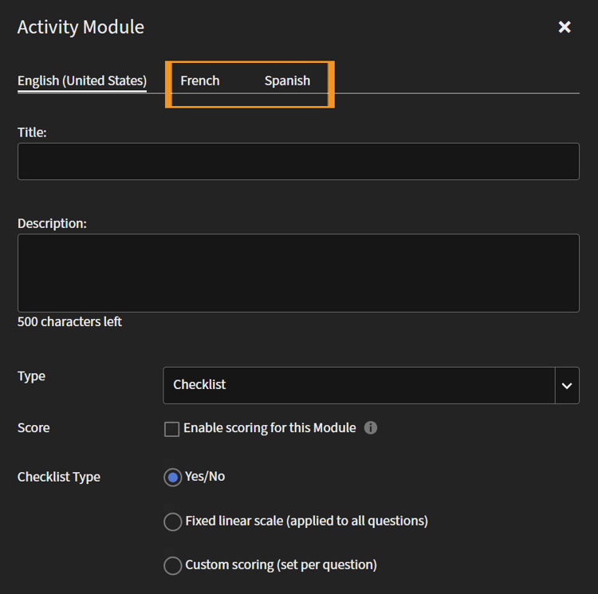The height and width of the screenshot is (594, 598).
Task: Click the "Checklist Type" label
Action: 59,477
